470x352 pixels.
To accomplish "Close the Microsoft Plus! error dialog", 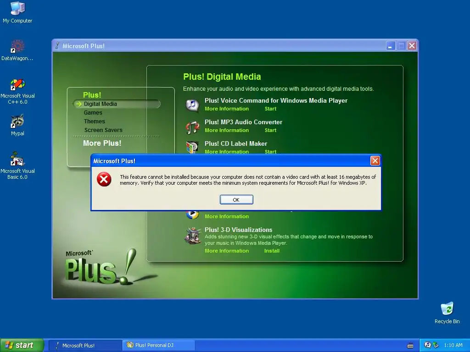I will click(375, 161).
